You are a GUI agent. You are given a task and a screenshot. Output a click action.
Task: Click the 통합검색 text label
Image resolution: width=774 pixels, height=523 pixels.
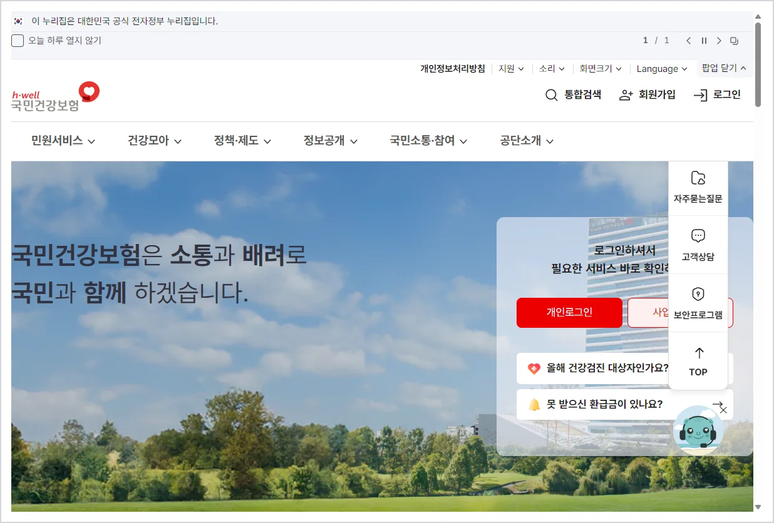click(582, 95)
